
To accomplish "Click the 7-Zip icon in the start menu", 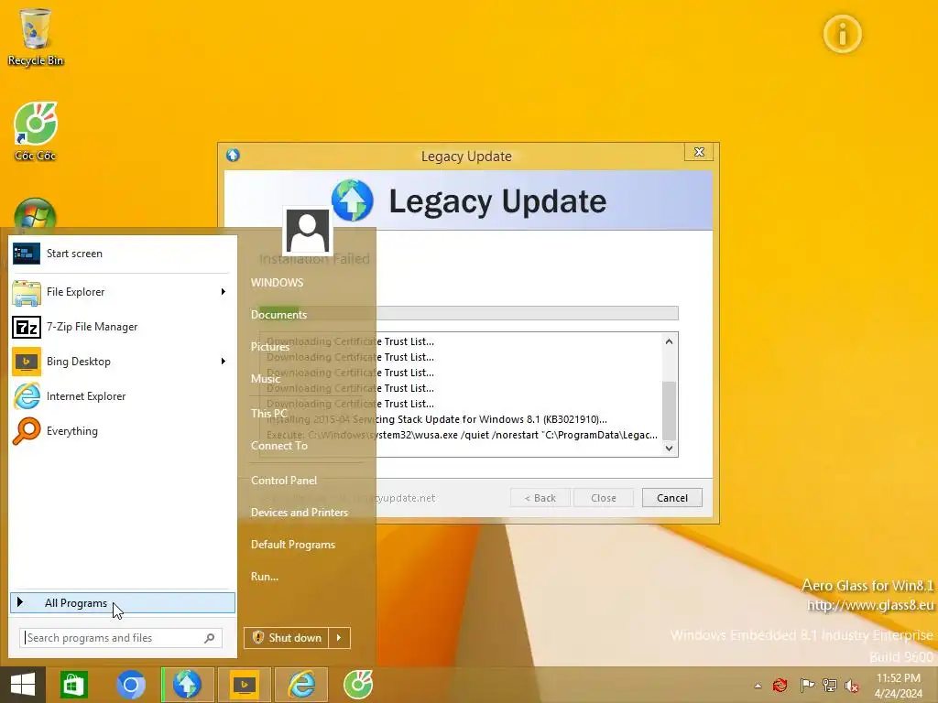I will 27,327.
